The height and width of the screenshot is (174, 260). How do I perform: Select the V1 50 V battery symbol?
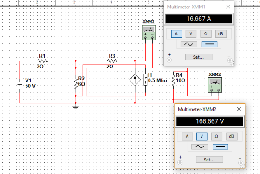pyautogui.click(x=20, y=86)
